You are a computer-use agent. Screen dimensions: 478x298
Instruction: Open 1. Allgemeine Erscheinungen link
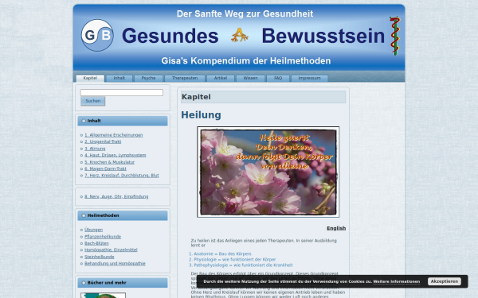click(113, 135)
